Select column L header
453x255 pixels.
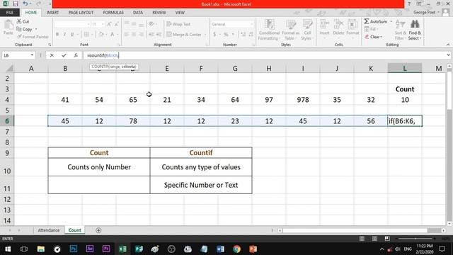pos(405,69)
